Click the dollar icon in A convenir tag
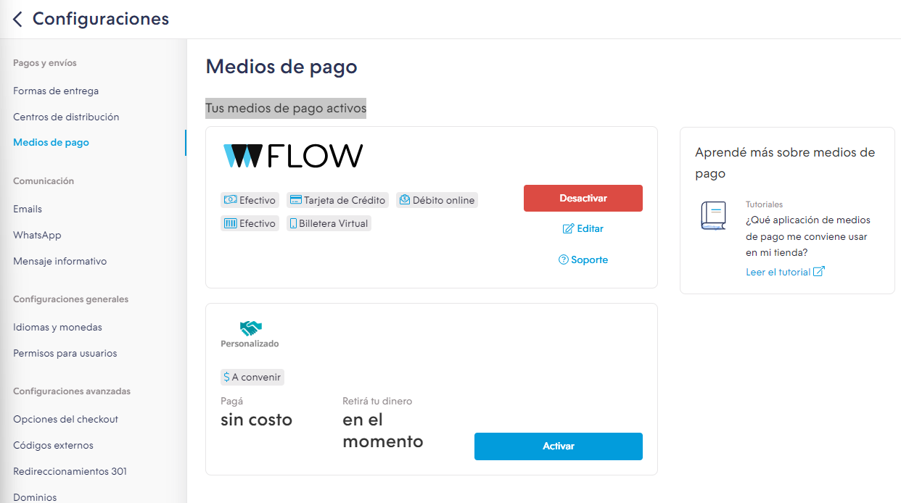Image resolution: width=901 pixels, height=503 pixels. click(x=227, y=377)
